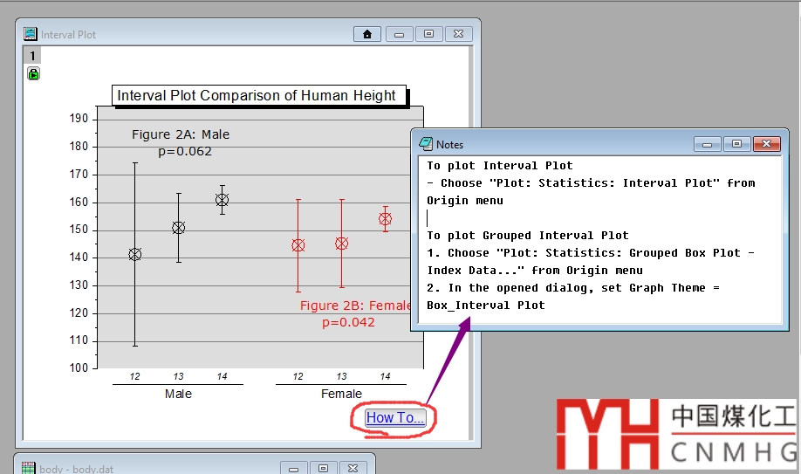Viewport: 801px width, 474px height.
Task: Close the Notes window
Action: coord(766,144)
